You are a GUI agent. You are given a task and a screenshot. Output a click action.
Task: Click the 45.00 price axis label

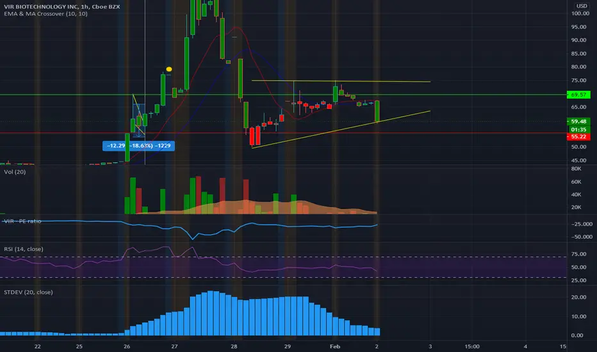point(578,160)
